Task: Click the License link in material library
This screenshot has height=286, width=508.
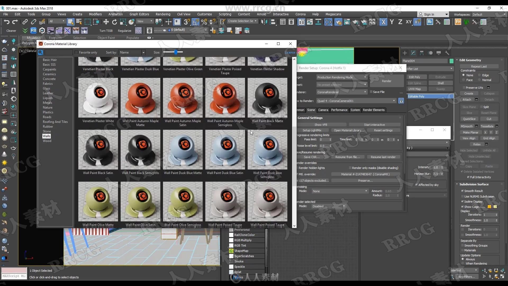Action: point(290,52)
